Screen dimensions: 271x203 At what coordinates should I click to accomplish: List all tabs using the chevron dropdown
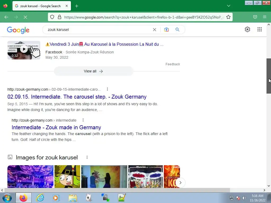coord(229,6)
